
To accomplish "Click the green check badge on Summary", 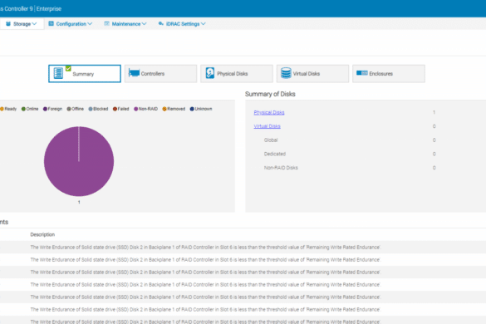I will [68, 68].
